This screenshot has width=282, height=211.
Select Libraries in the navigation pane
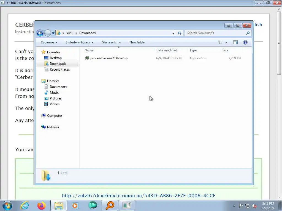(x=53, y=81)
